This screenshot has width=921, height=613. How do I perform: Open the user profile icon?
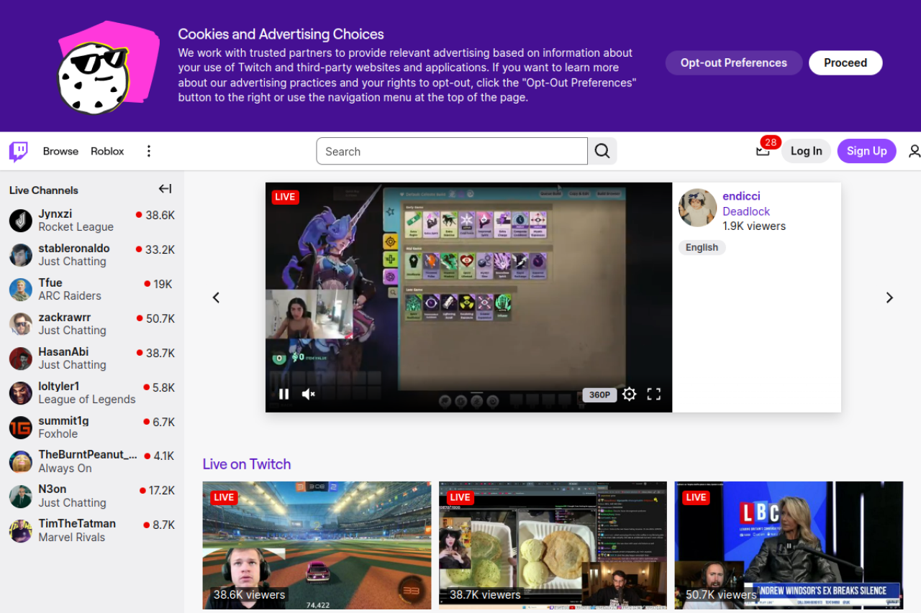(914, 151)
